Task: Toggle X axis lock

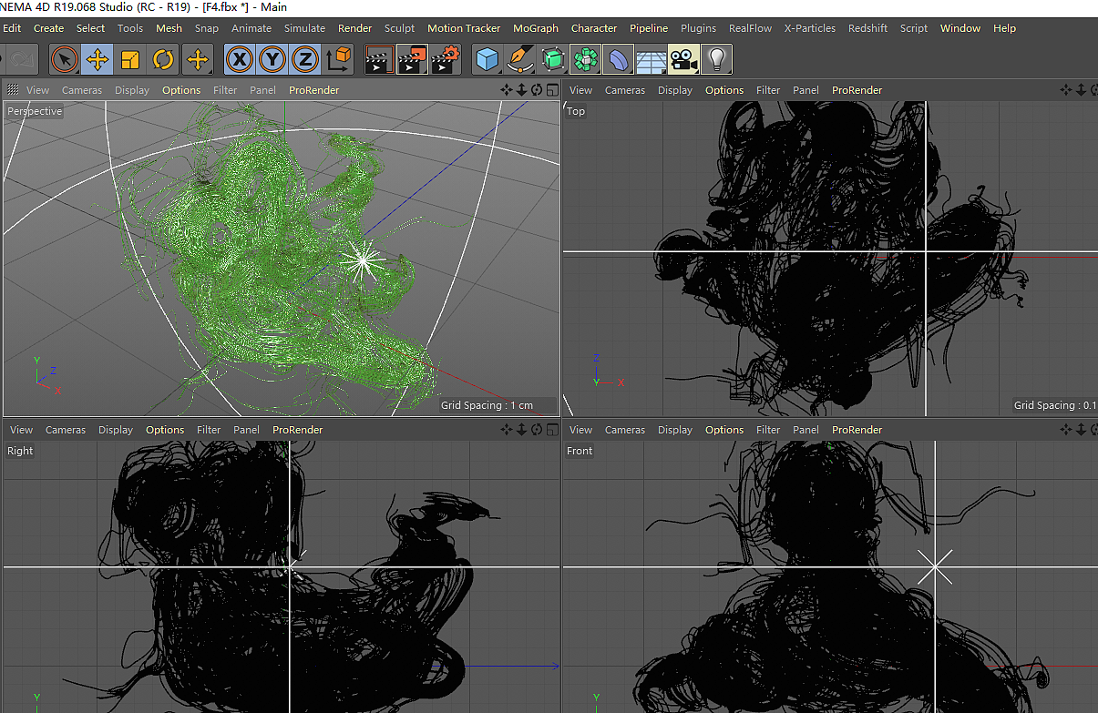Action: (x=240, y=60)
